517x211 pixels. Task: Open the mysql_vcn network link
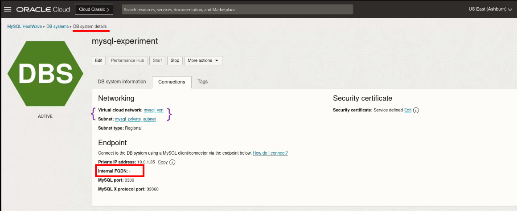[153, 110]
